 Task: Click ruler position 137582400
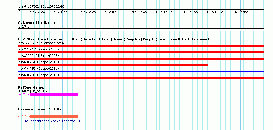[x=113, y=13]
